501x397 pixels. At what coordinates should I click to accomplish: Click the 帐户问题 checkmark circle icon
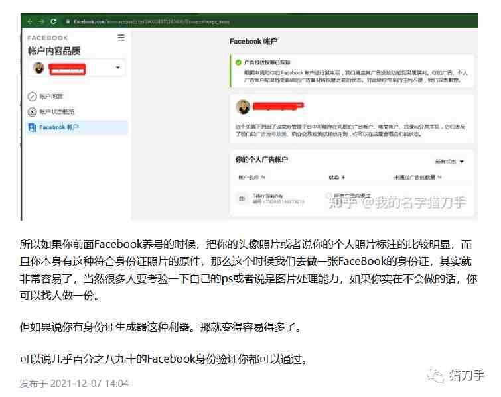32,96
